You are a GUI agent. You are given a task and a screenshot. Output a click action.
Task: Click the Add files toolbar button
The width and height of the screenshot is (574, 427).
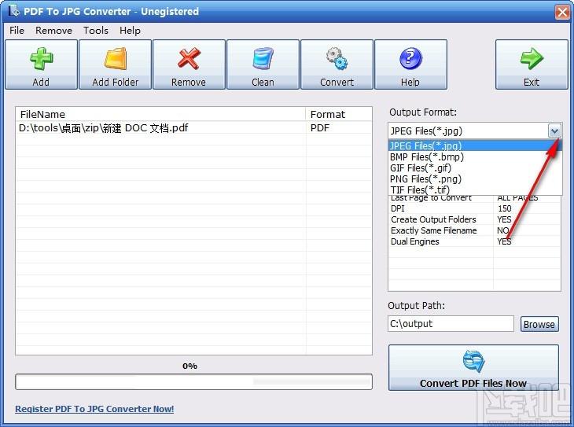(x=41, y=64)
